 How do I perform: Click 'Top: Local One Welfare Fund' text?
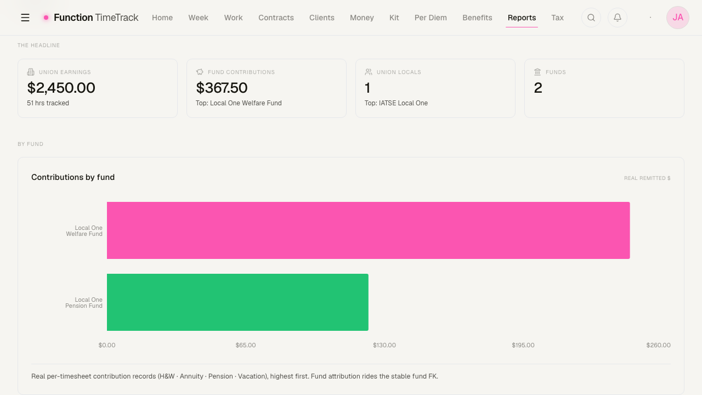tap(239, 103)
